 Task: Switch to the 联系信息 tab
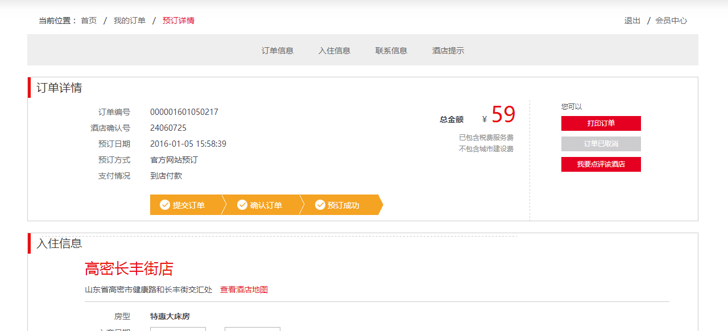tap(391, 51)
